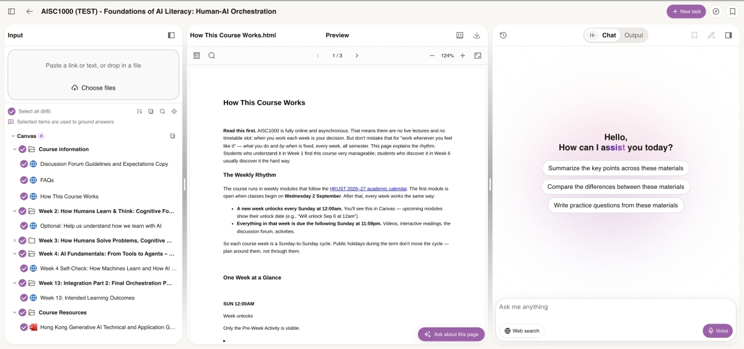Collapse the Canvas tree root

pyautogui.click(x=12, y=136)
